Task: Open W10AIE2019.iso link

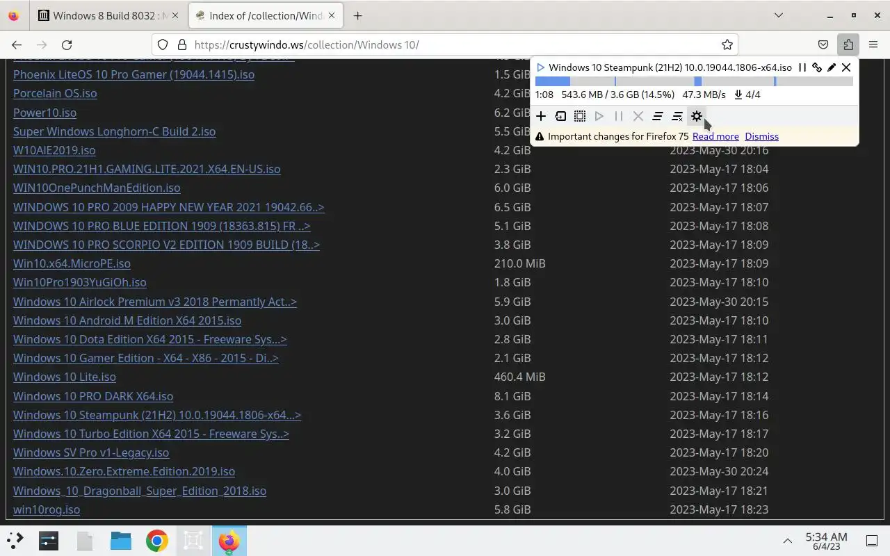Action: click(x=54, y=150)
